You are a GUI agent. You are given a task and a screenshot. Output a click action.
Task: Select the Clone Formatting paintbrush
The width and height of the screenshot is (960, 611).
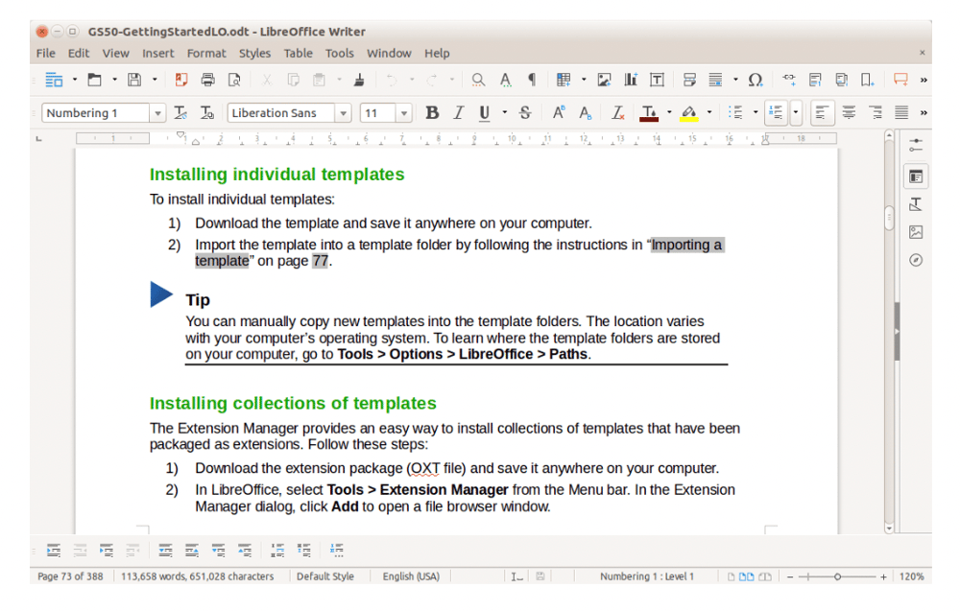[359, 80]
